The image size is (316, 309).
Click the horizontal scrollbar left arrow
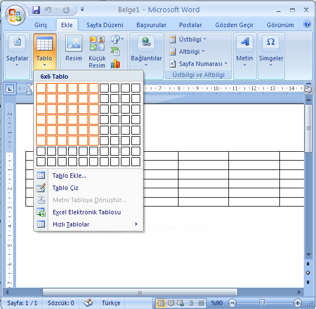pyautogui.click(x=7, y=292)
